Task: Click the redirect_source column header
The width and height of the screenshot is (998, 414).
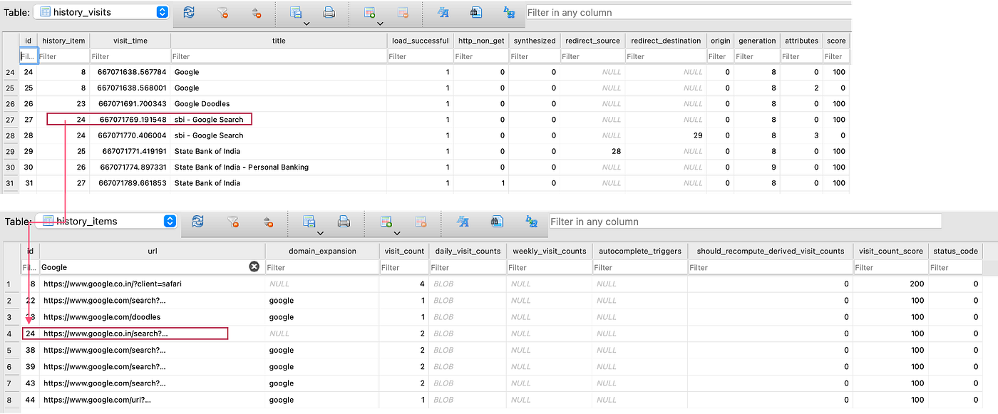Action: coord(591,41)
